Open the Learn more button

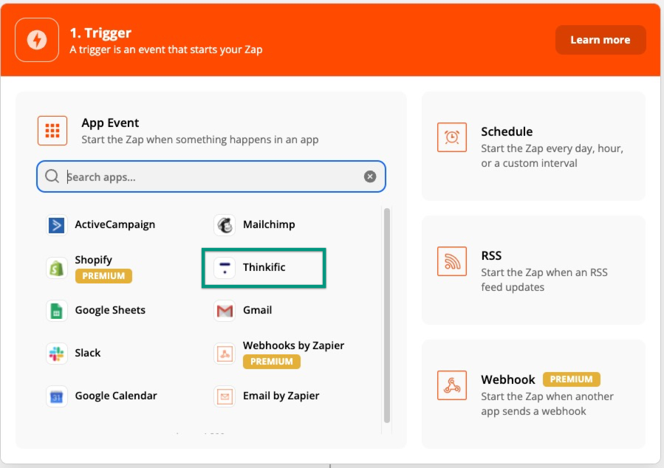tap(600, 40)
